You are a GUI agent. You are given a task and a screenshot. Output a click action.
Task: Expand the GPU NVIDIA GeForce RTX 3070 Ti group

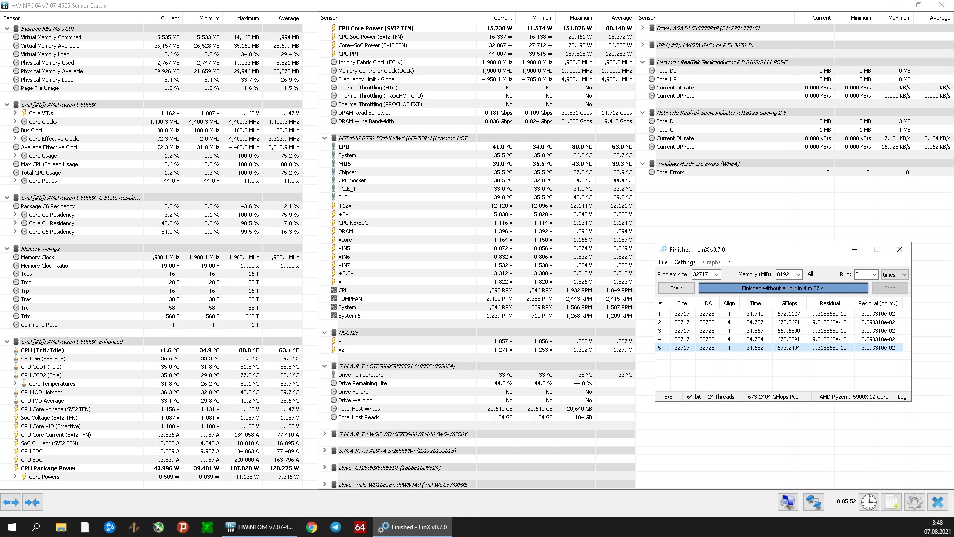(x=643, y=45)
